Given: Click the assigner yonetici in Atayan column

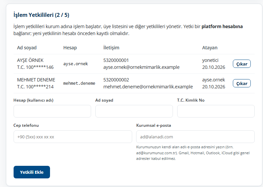Looking at the screenshot, I should [x=210, y=60].
